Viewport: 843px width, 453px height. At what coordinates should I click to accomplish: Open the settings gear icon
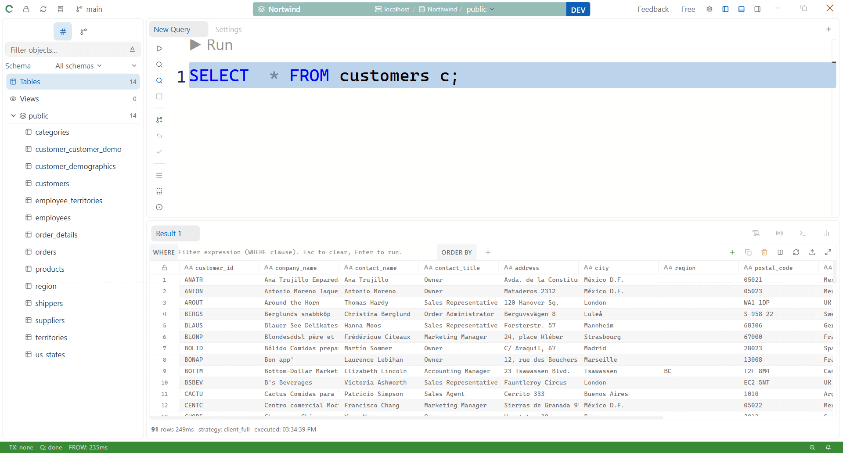coord(710,9)
